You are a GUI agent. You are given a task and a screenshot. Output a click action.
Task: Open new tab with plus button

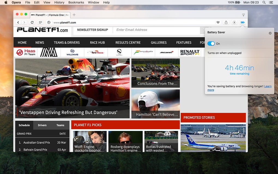pyautogui.click(x=74, y=15)
